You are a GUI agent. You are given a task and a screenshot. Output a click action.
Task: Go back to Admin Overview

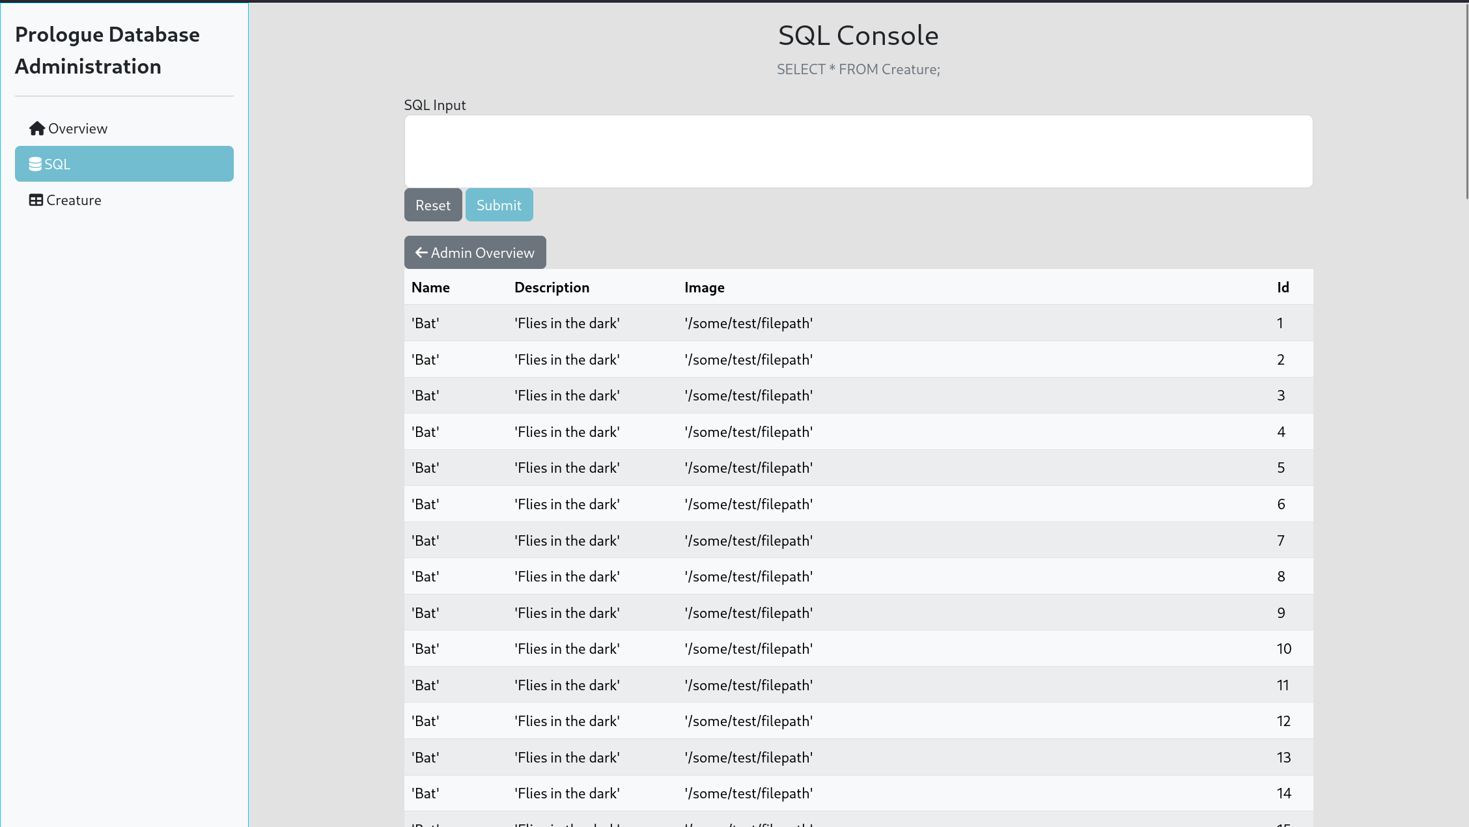(x=475, y=253)
